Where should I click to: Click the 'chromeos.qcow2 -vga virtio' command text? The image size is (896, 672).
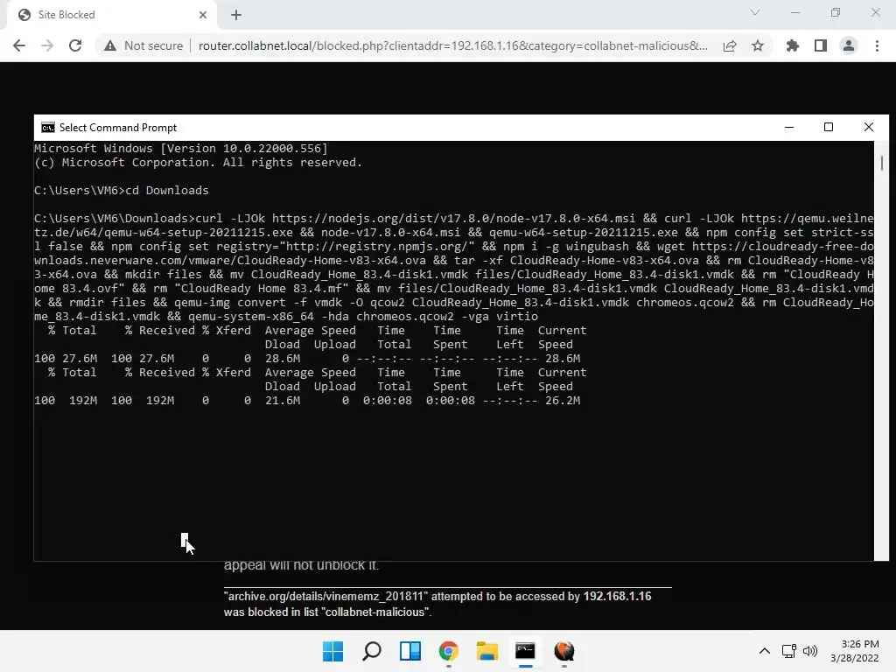coord(447,317)
